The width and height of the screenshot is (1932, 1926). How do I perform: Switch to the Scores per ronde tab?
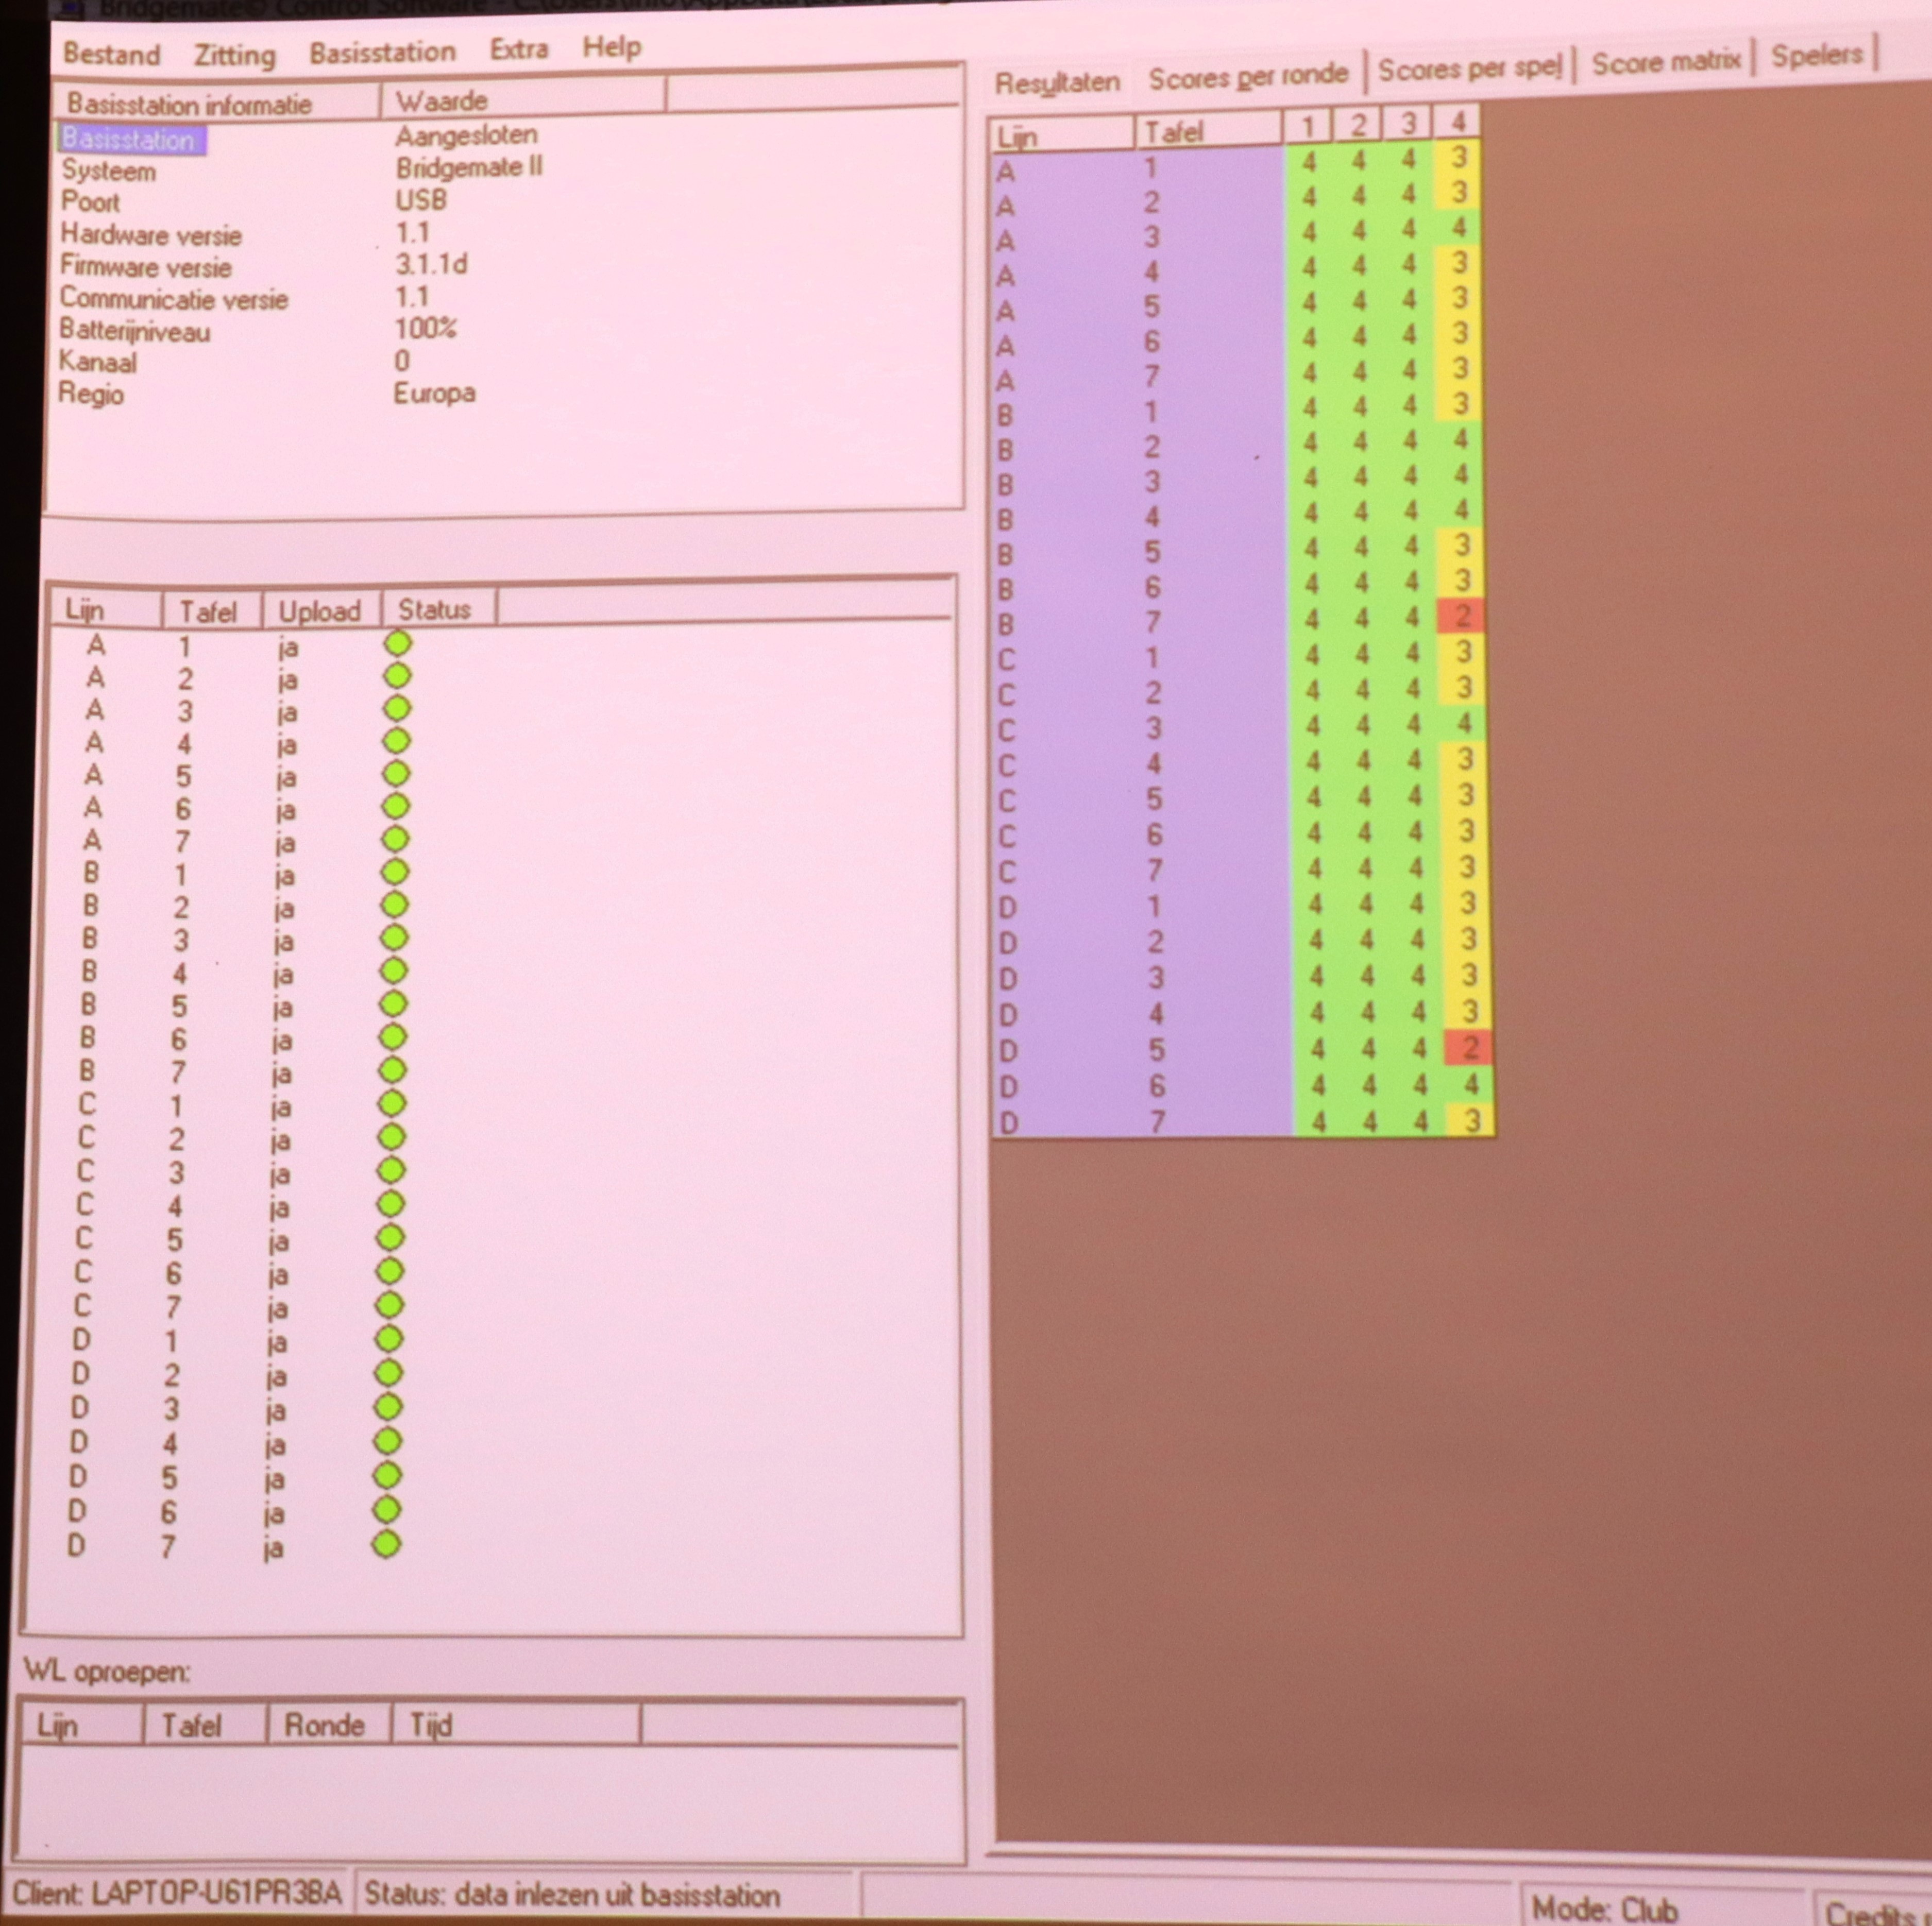pyautogui.click(x=1248, y=75)
